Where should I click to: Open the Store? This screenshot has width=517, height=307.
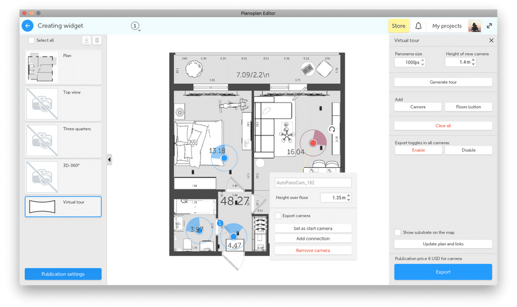click(x=399, y=26)
